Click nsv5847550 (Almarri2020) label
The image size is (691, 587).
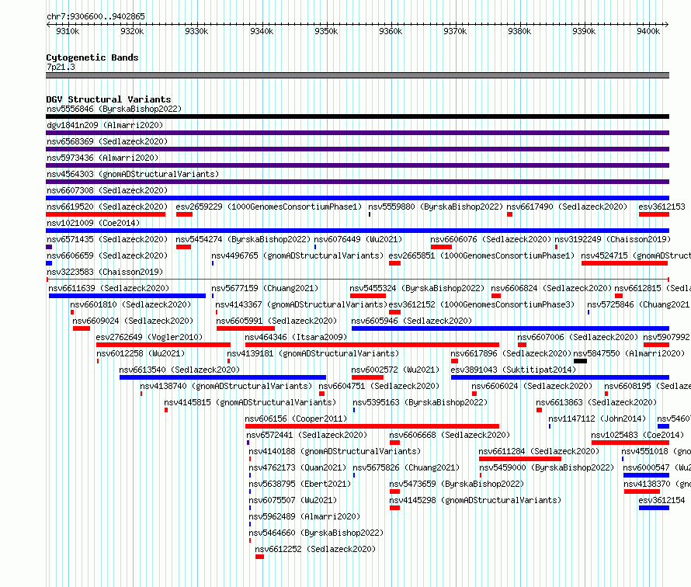click(629, 353)
